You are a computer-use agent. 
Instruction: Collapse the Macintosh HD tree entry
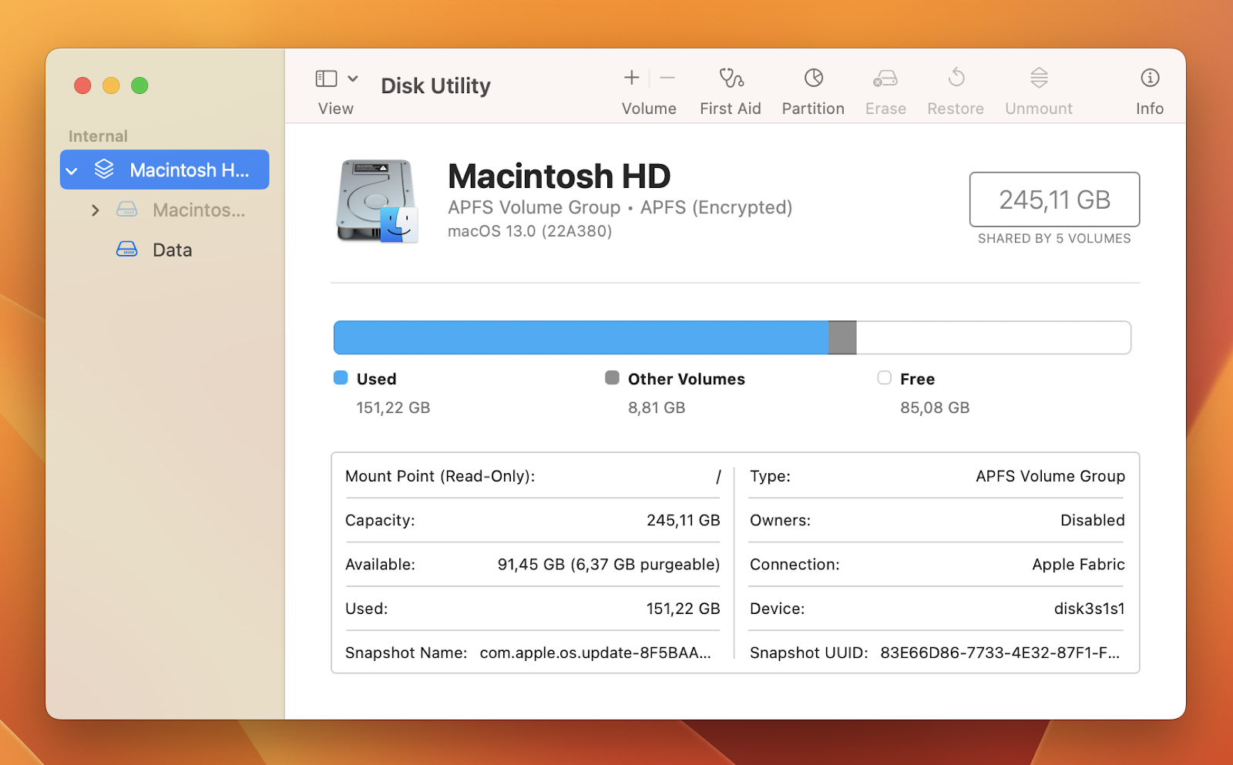tap(72, 169)
